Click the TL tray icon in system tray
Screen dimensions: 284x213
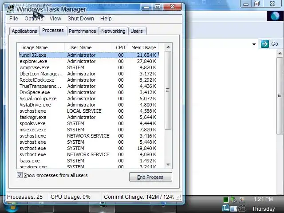point(225,208)
